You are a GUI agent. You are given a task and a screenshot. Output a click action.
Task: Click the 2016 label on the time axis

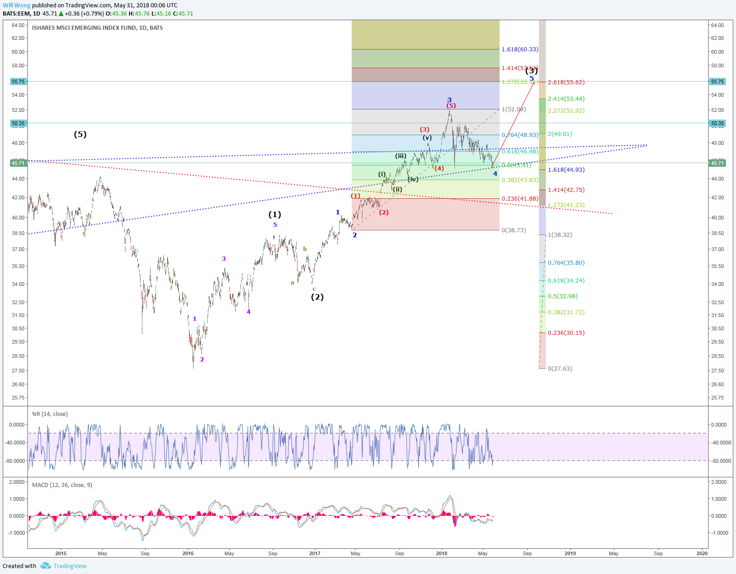click(x=188, y=553)
